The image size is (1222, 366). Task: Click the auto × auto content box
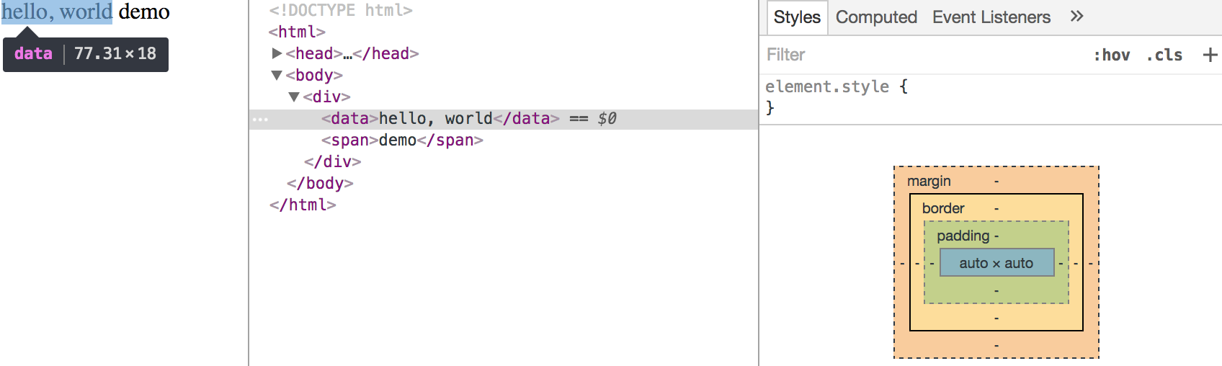(996, 263)
